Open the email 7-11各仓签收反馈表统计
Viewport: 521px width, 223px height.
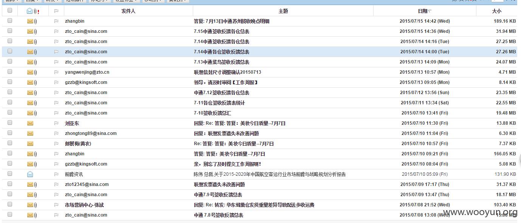point(219,103)
